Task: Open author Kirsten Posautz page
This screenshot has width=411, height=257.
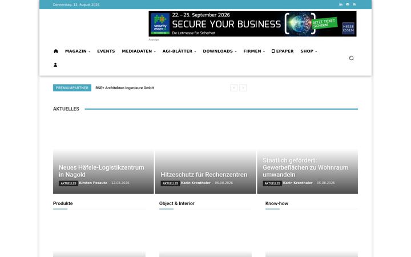Action: click(x=93, y=183)
